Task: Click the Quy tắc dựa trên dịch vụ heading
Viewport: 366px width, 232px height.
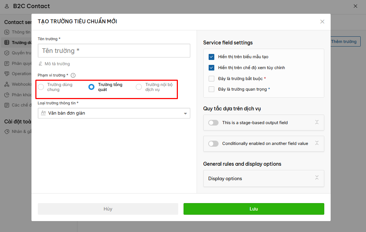Action: [x=232, y=109]
